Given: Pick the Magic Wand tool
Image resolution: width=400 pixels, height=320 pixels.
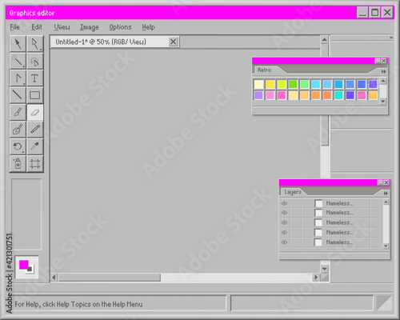Looking at the screenshot, I should 18,61.
